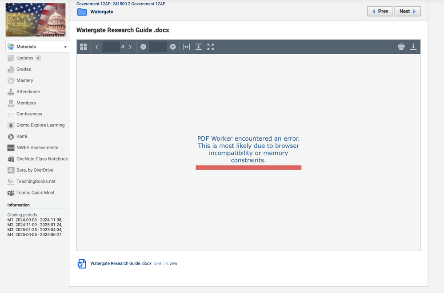Viewport: 444px width, 293px height.
Task: Open the OneNote Class Notebook tool
Action: (x=42, y=158)
